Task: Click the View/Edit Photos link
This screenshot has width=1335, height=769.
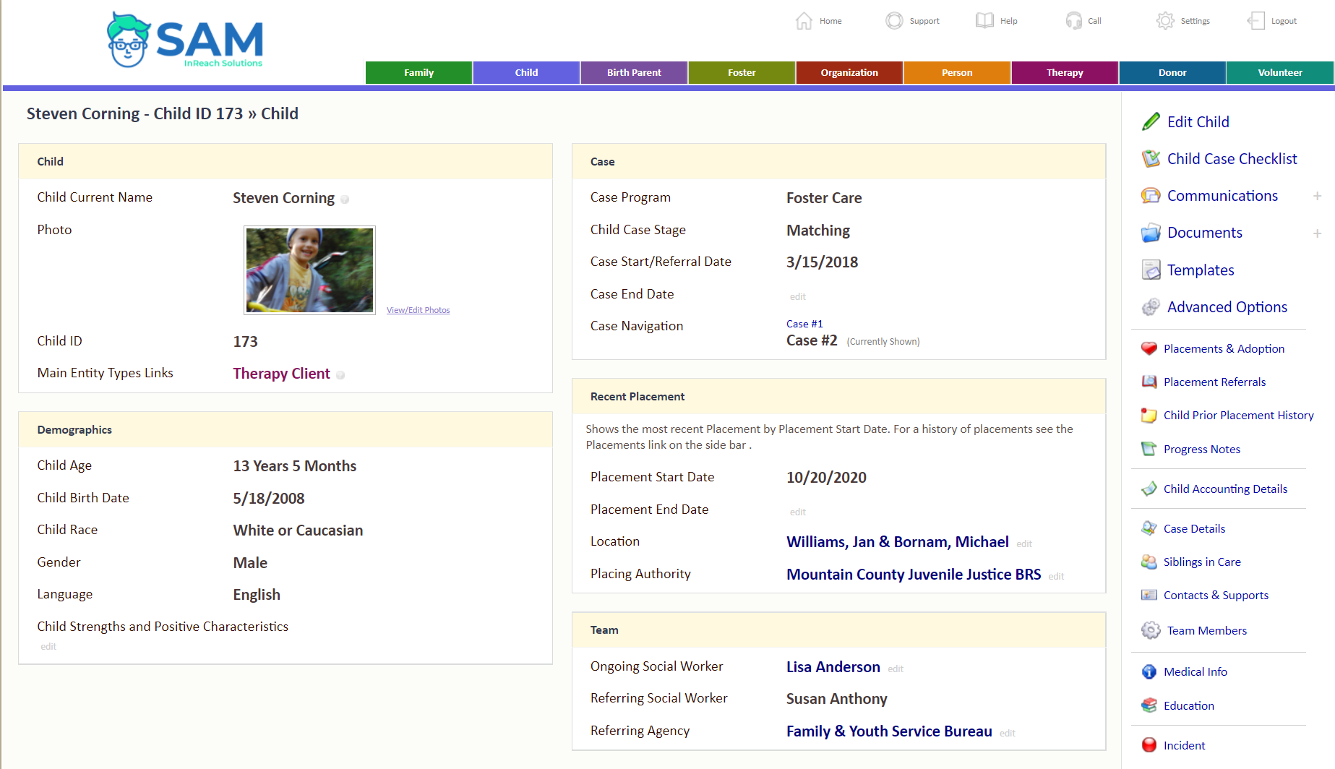Action: pyautogui.click(x=418, y=310)
